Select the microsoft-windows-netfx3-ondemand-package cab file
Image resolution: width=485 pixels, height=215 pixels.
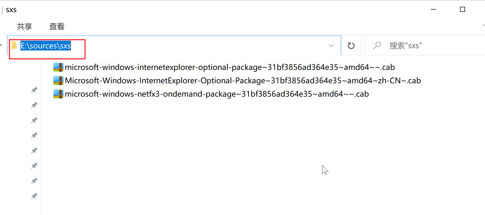(217, 94)
